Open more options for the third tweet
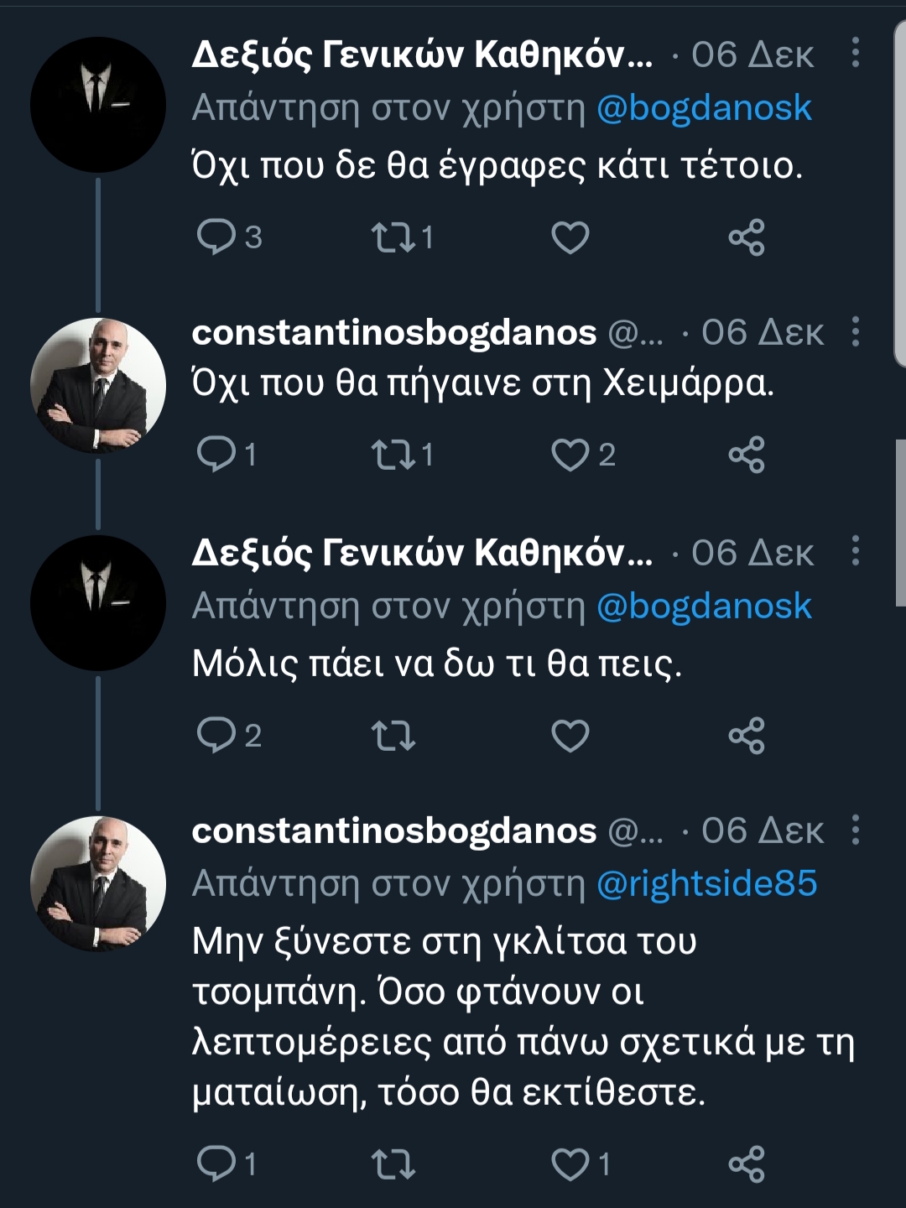 click(x=855, y=551)
